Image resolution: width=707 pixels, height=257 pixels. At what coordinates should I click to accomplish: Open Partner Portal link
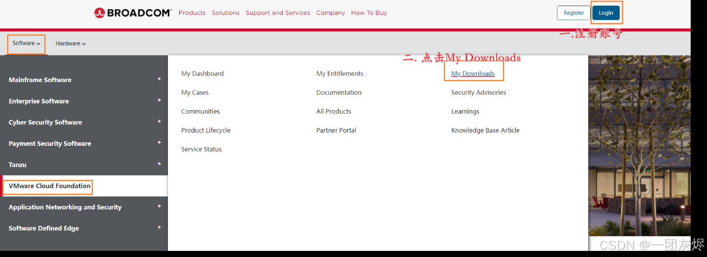point(336,130)
